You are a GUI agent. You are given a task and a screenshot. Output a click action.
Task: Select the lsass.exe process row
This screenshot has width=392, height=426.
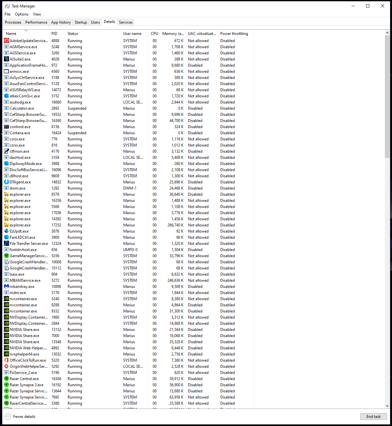pos(128,274)
